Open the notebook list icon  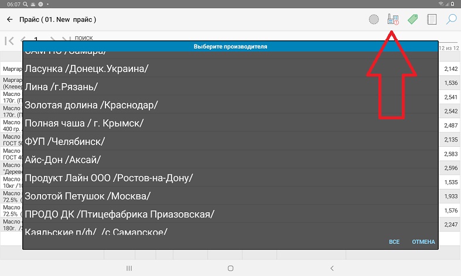tap(432, 20)
